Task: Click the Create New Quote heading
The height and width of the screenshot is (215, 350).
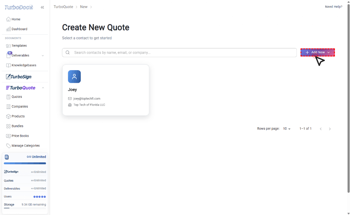Action: pos(96,27)
